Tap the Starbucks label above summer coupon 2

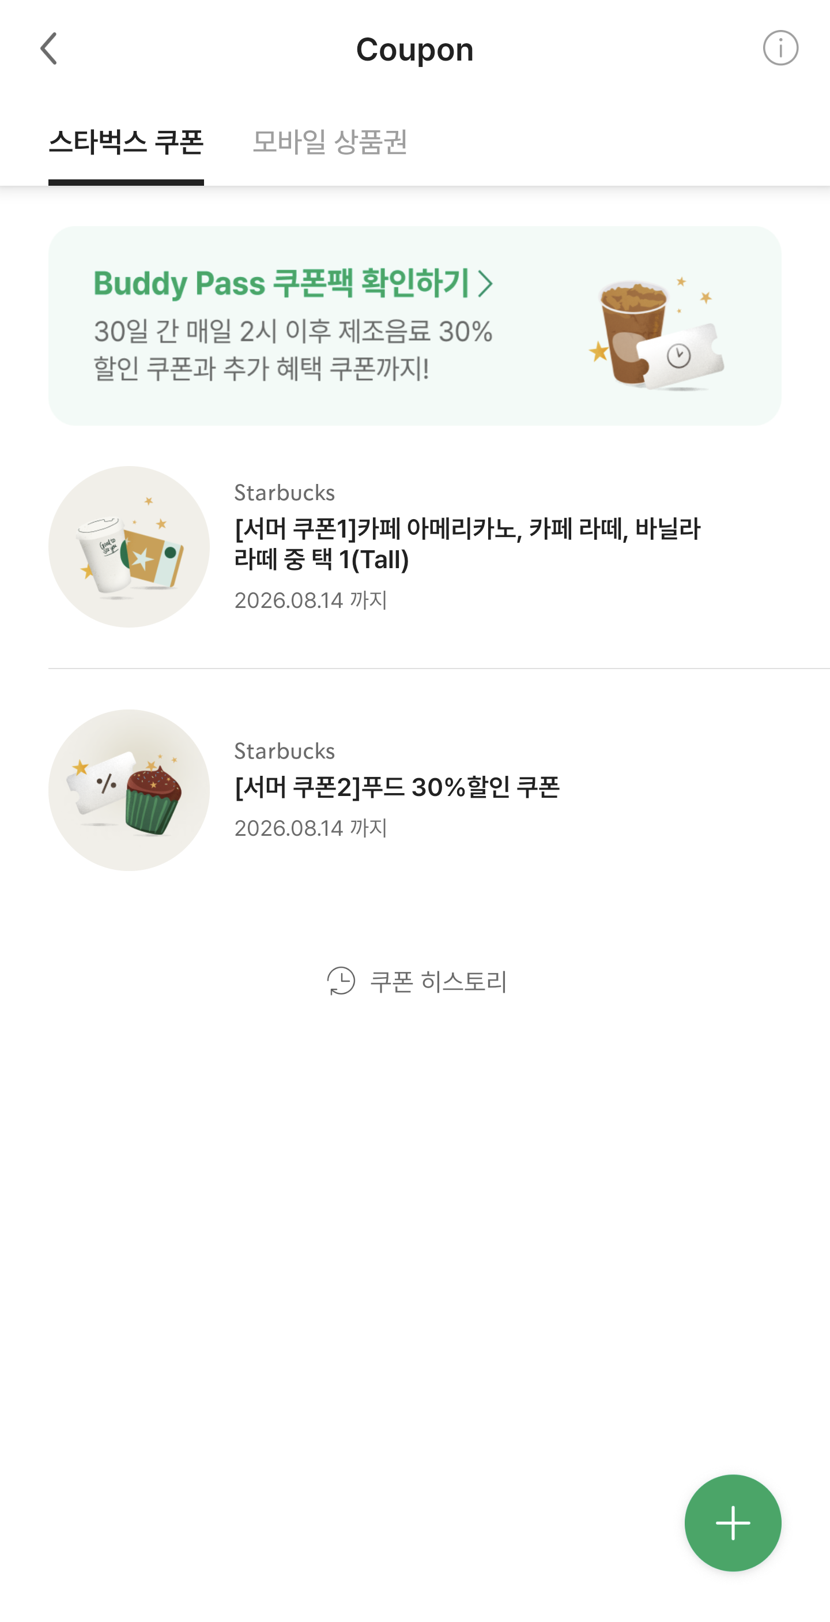tap(284, 750)
